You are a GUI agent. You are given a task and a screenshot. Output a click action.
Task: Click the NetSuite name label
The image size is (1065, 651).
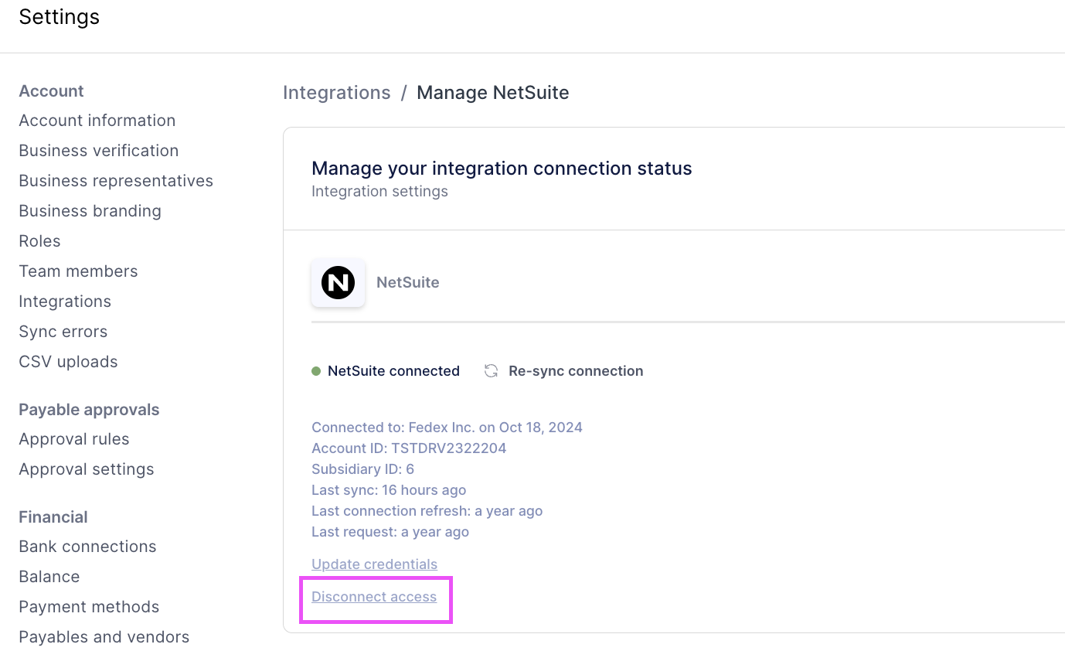pyautogui.click(x=408, y=283)
